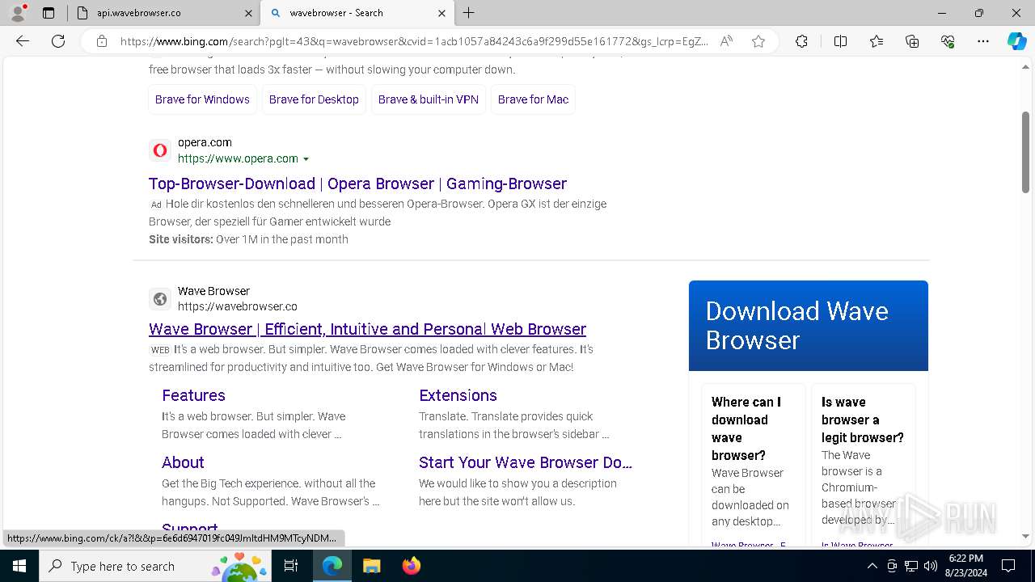1035x582 pixels.
Task: Open the Features sublink
Action: tap(193, 395)
